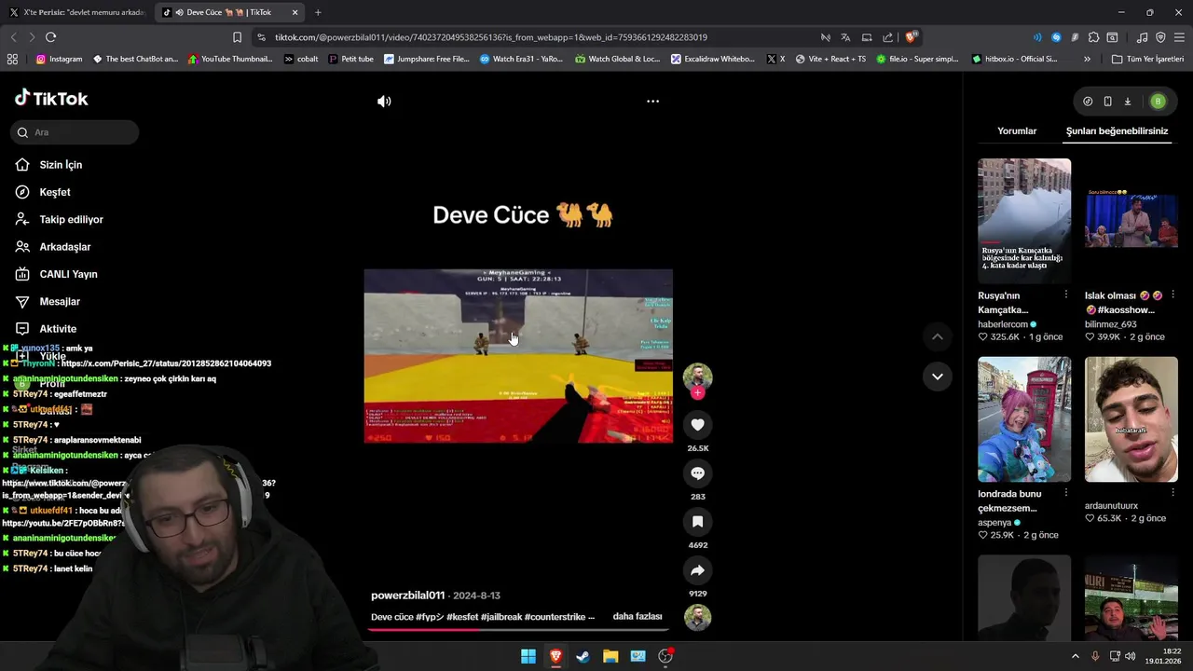This screenshot has height=671, width=1193.
Task: Open comments via the speech bubble icon
Action: (697, 473)
